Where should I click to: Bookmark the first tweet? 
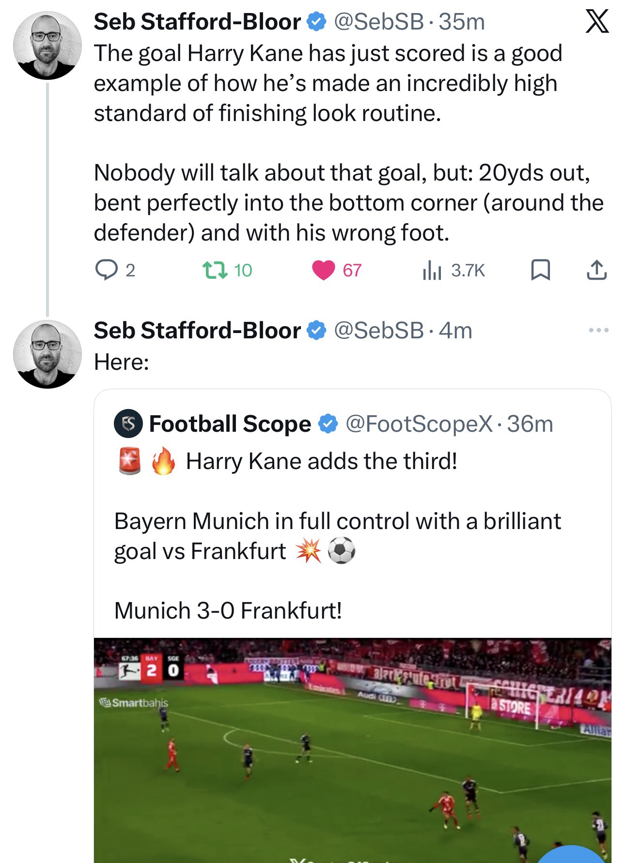pyautogui.click(x=540, y=270)
